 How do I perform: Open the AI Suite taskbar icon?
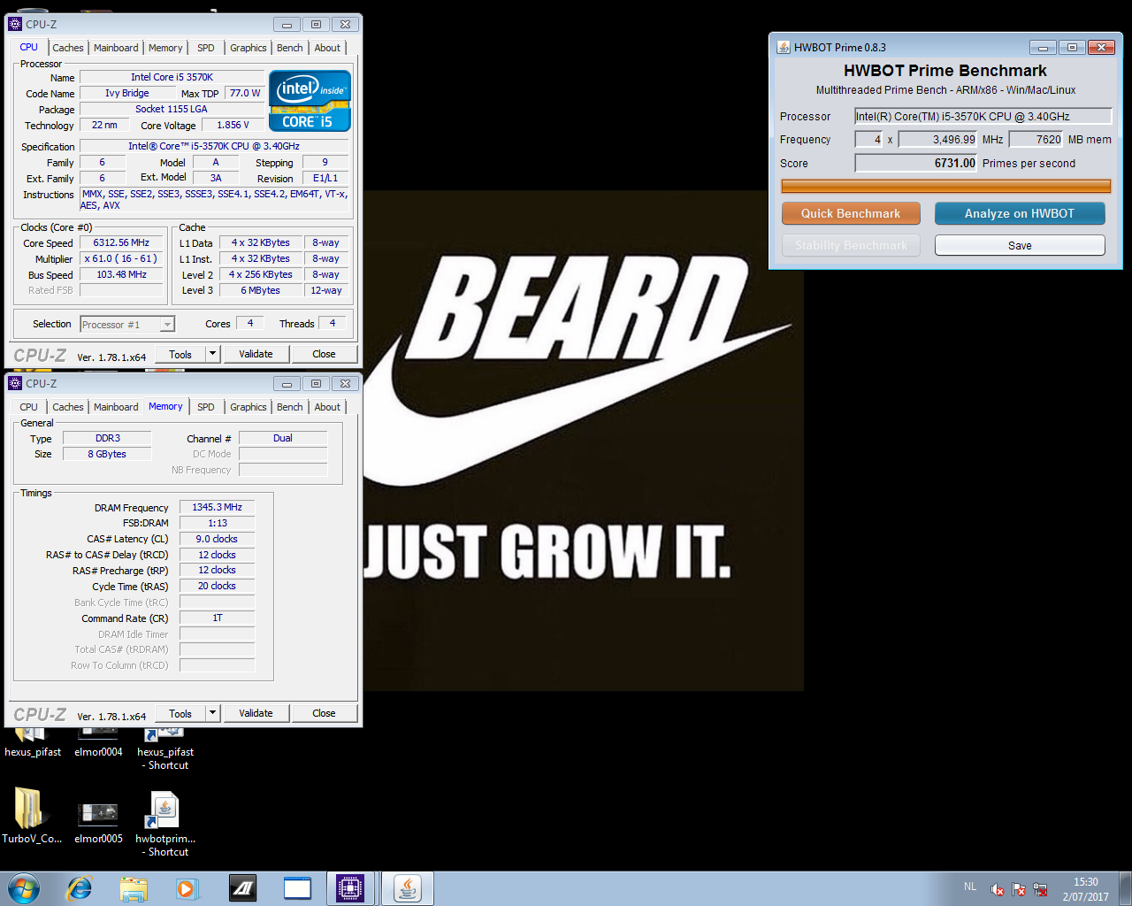[242, 888]
